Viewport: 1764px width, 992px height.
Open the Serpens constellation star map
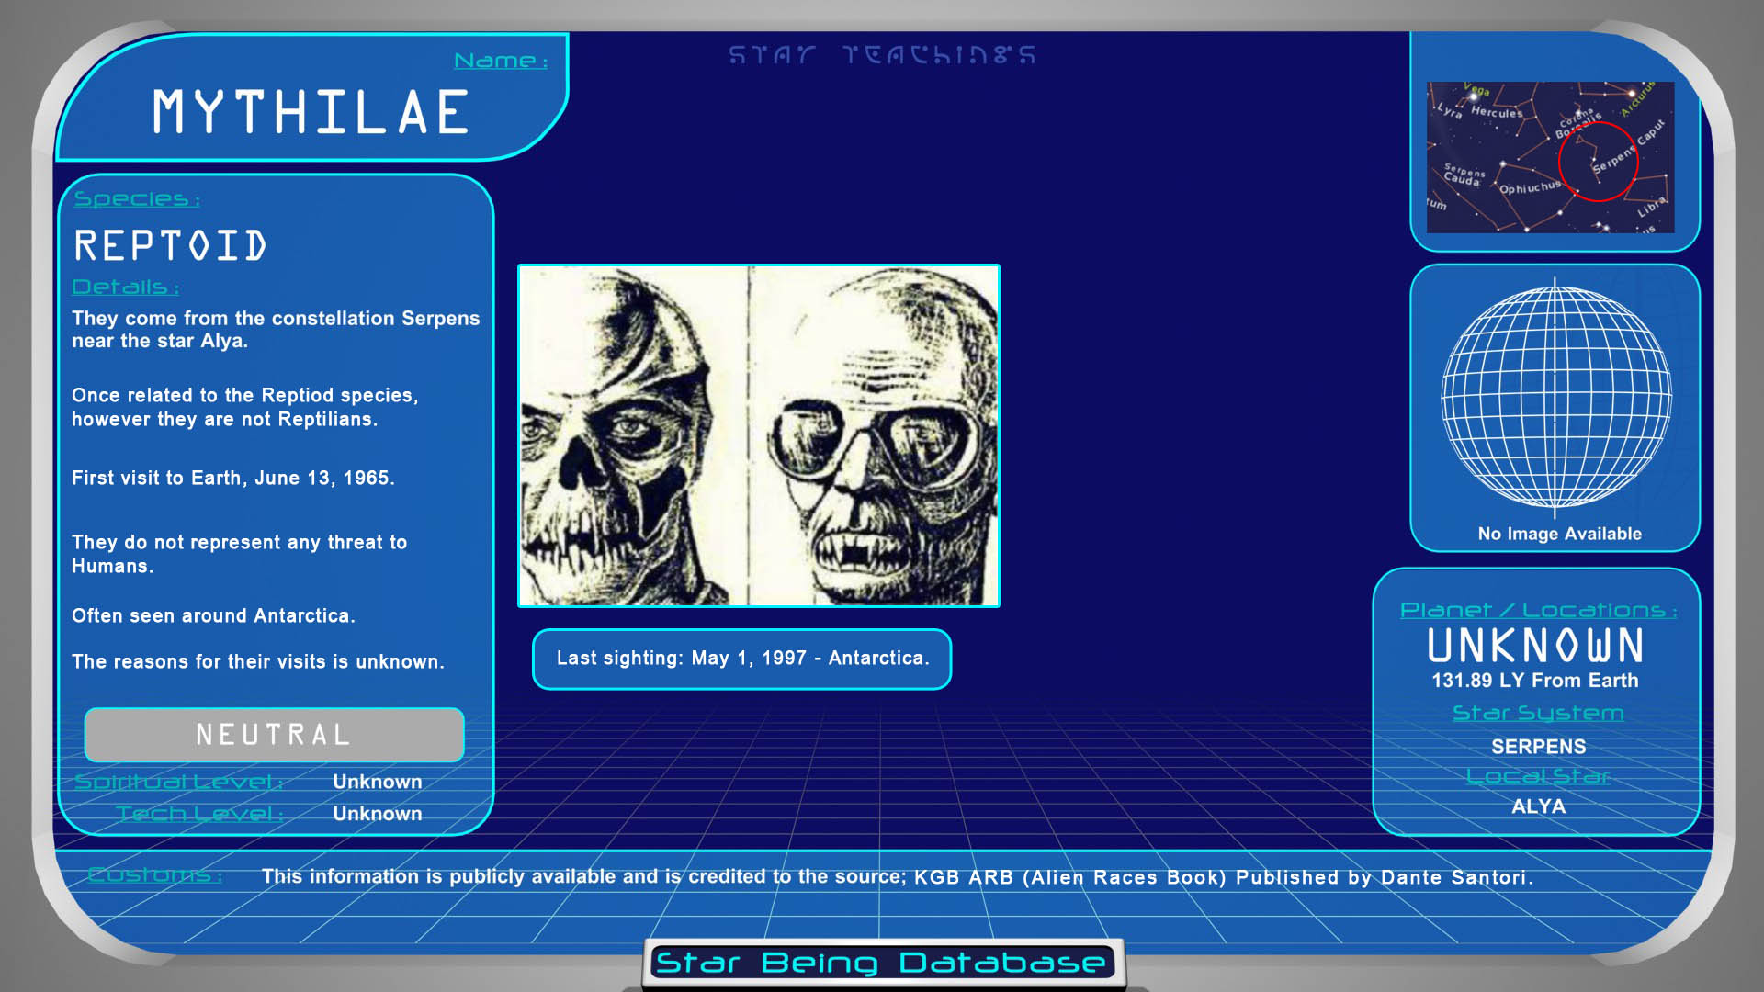[1550, 157]
